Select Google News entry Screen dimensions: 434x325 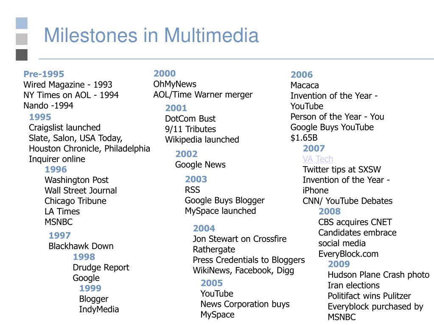pyautogui.click(x=200, y=164)
